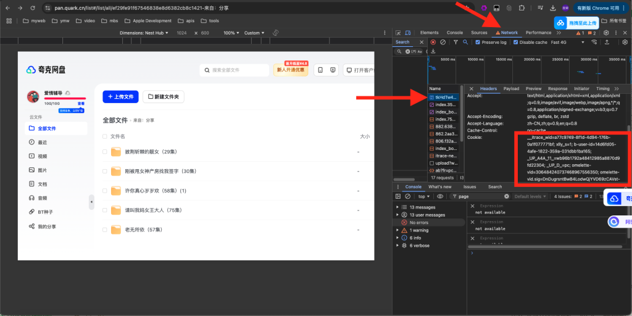Open console context 'top' dropdown
This screenshot has width=632, height=316.
pos(424,196)
